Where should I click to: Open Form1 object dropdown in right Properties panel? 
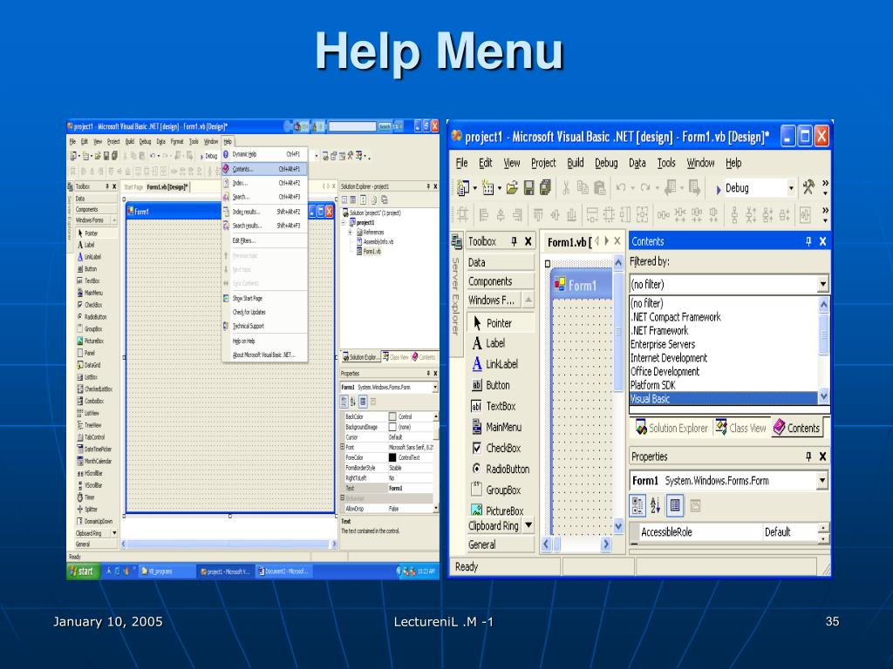pos(822,481)
